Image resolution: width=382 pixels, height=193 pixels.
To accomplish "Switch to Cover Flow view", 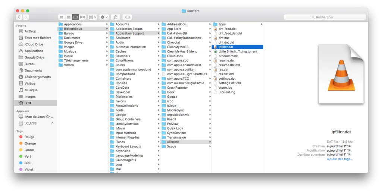I will coord(82,17).
